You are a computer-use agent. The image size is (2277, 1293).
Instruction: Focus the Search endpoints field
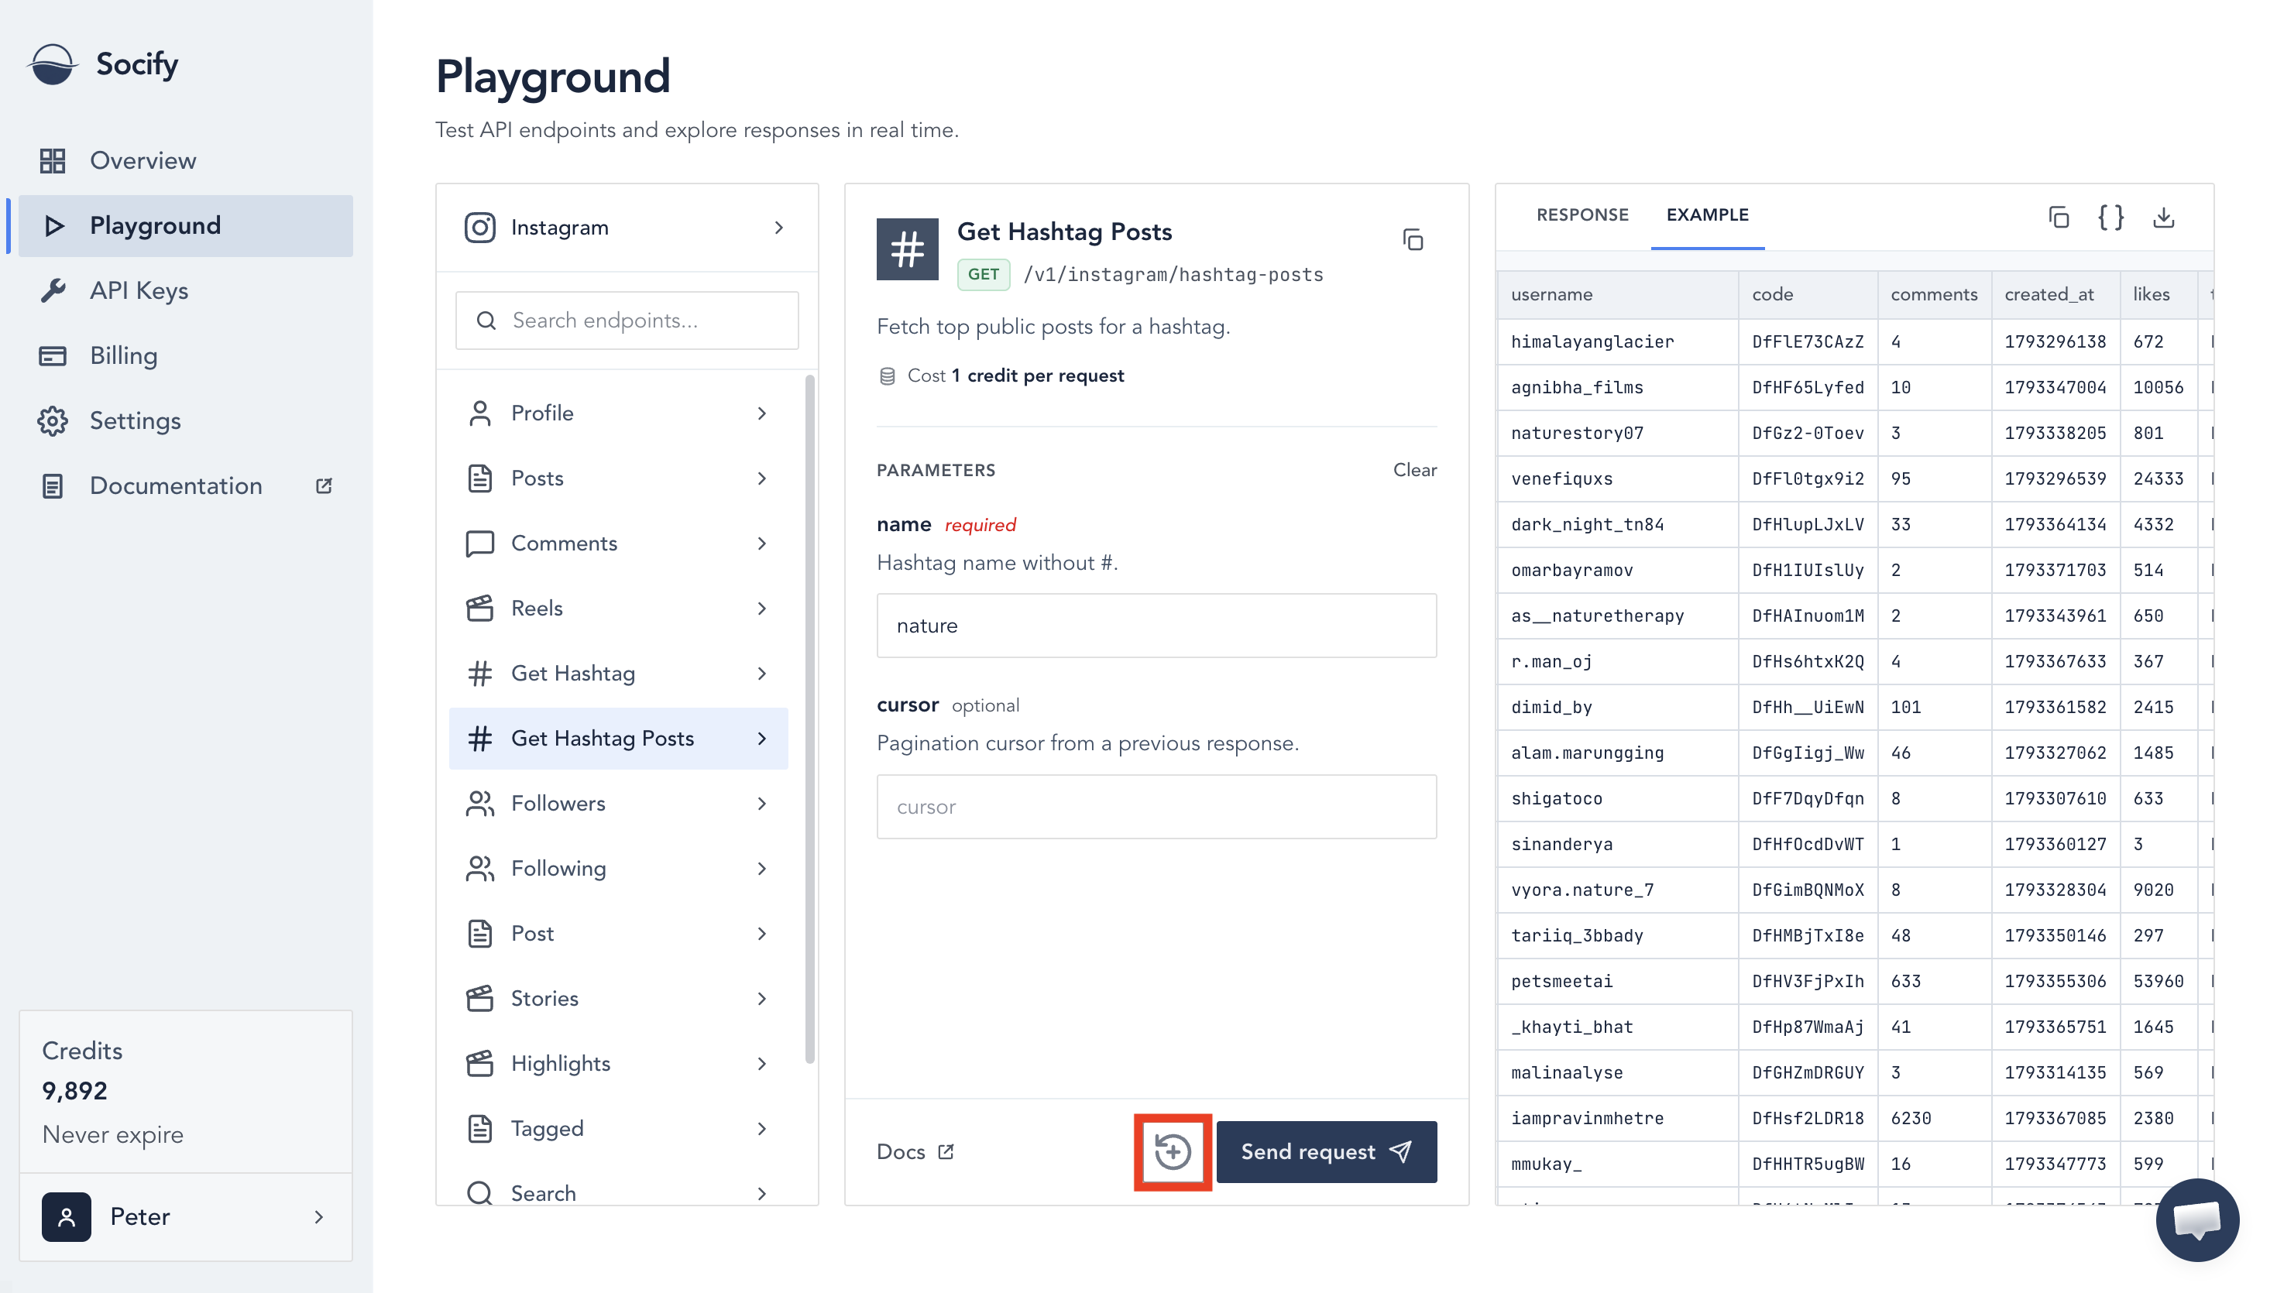click(626, 321)
